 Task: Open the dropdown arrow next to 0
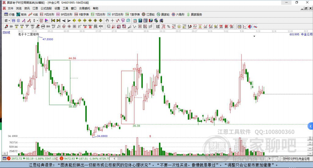(x=37, y=20)
